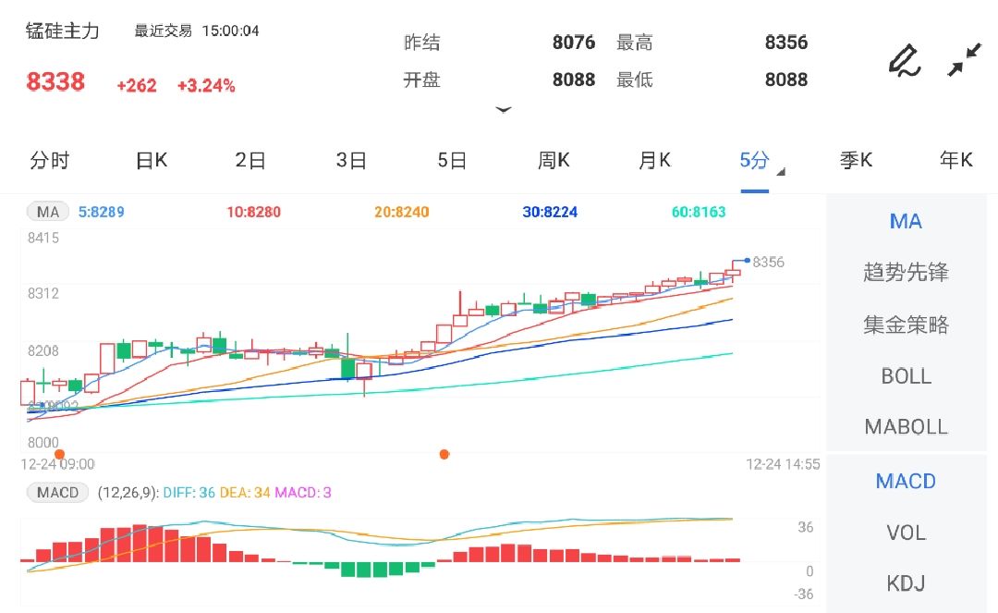Click the 最低 value 8088
This screenshot has width=998, height=613.
(x=786, y=80)
